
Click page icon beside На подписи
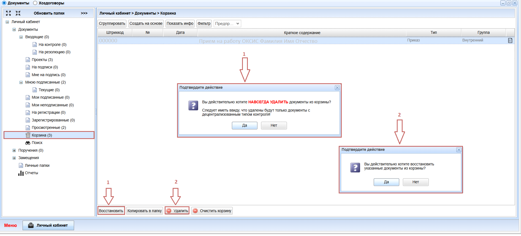[28, 67]
